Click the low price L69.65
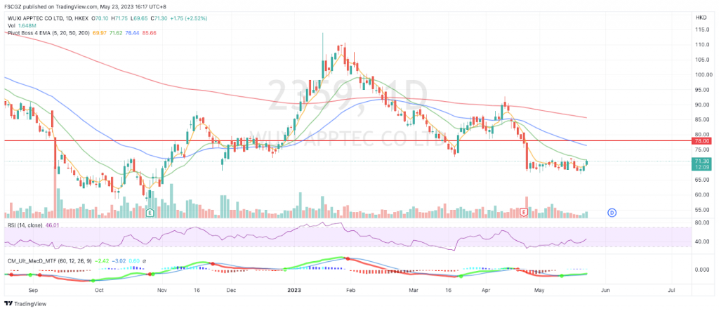Viewport: 719px width, 311px height. tap(139, 19)
